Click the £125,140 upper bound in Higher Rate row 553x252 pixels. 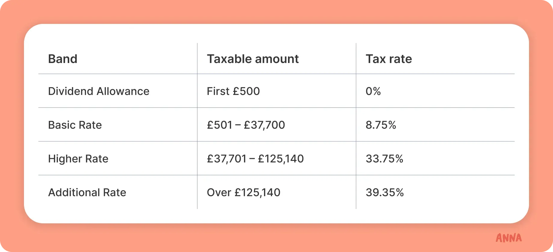281,159
